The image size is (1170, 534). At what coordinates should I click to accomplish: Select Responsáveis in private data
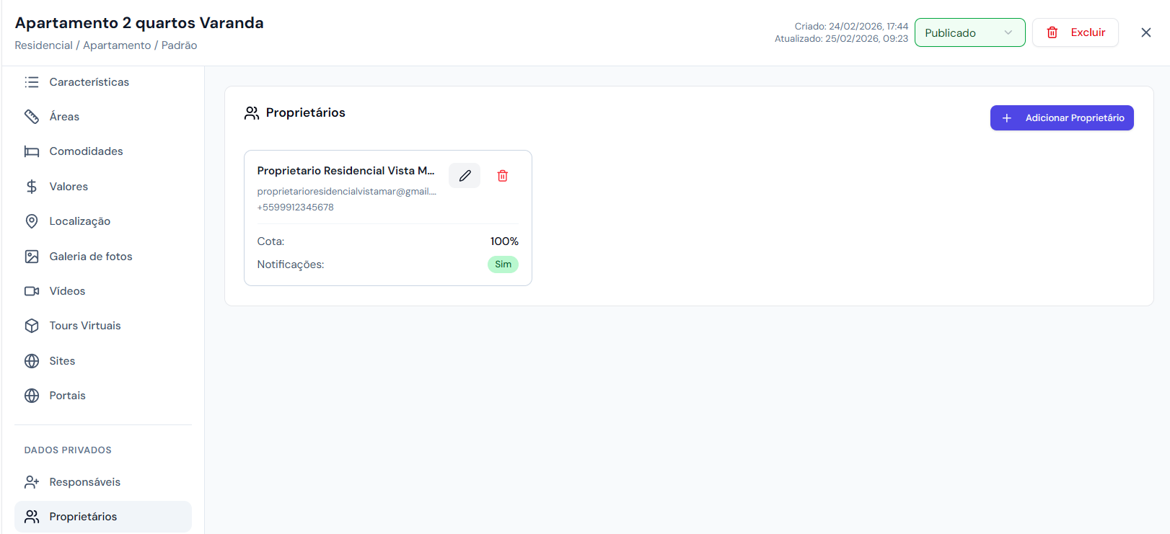click(84, 482)
